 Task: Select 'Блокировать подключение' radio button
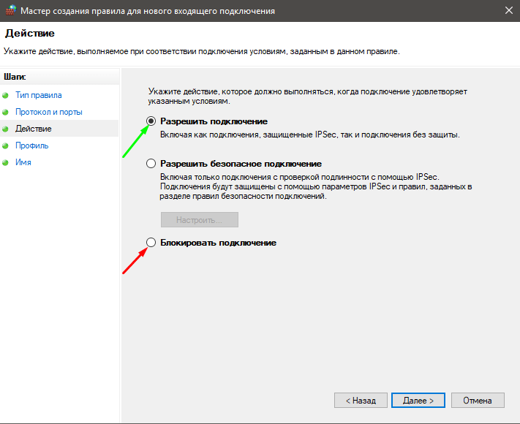coord(151,243)
